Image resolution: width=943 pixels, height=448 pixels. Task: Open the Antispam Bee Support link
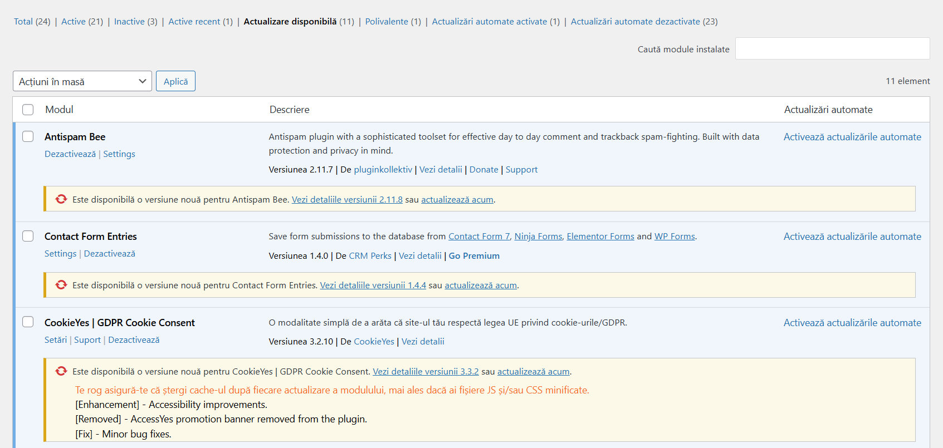pyautogui.click(x=522, y=170)
